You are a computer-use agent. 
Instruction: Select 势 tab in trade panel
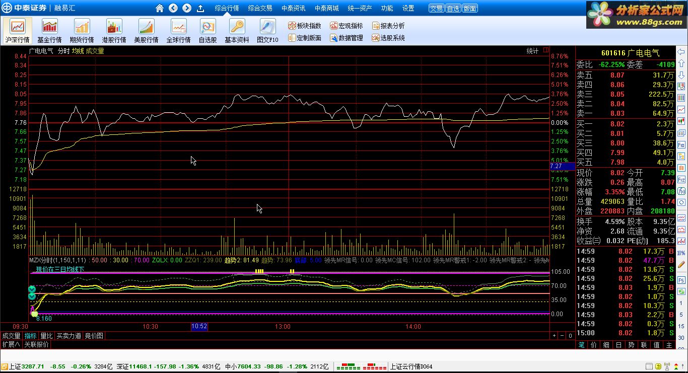(632, 345)
